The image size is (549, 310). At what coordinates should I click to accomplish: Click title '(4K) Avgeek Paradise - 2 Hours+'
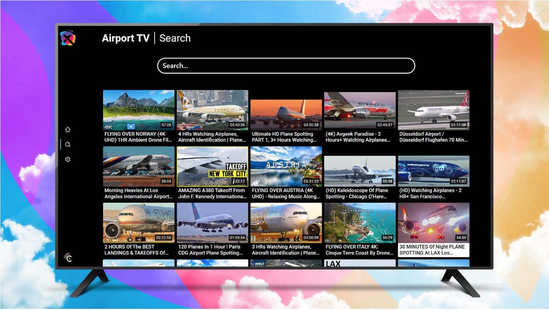pos(358,137)
